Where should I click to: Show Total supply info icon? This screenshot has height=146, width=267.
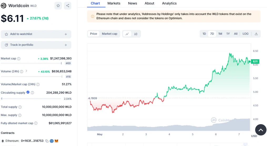tap(20, 107)
